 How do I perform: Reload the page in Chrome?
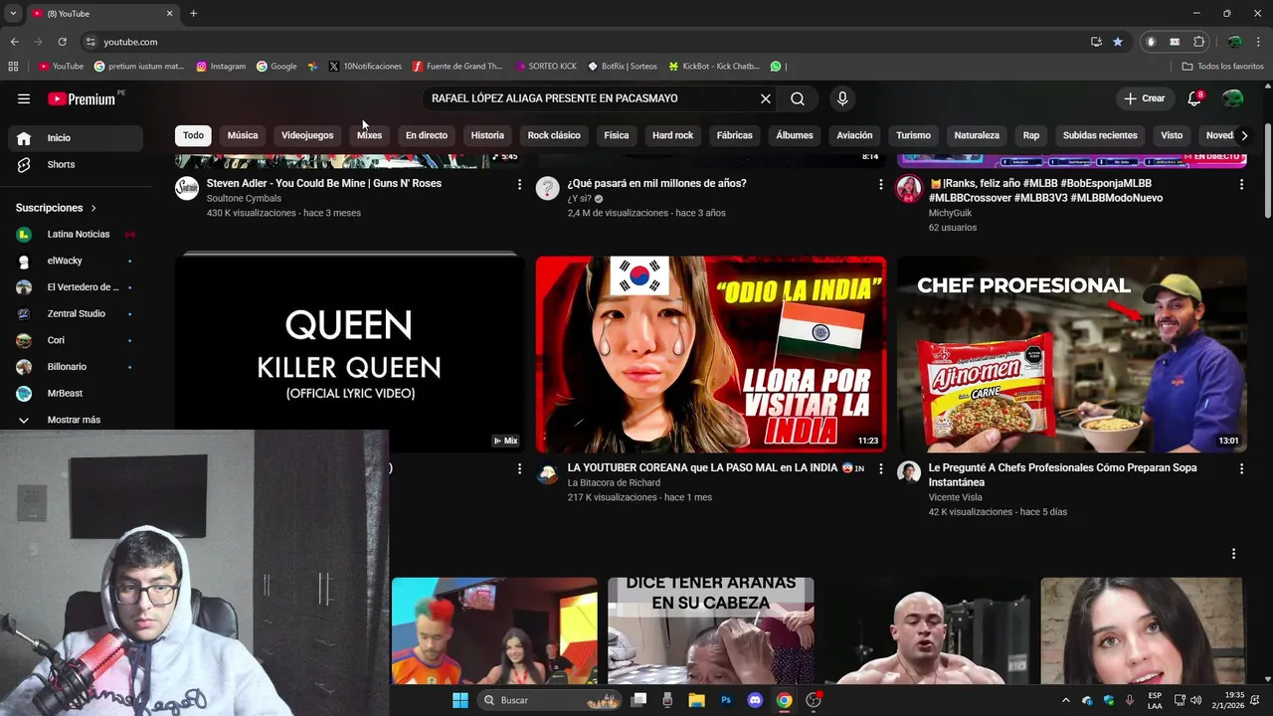[x=62, y=42]
